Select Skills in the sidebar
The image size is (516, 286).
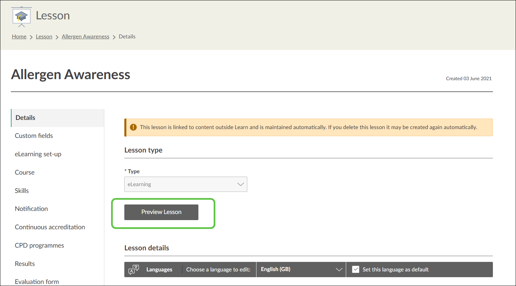[22, 191]
